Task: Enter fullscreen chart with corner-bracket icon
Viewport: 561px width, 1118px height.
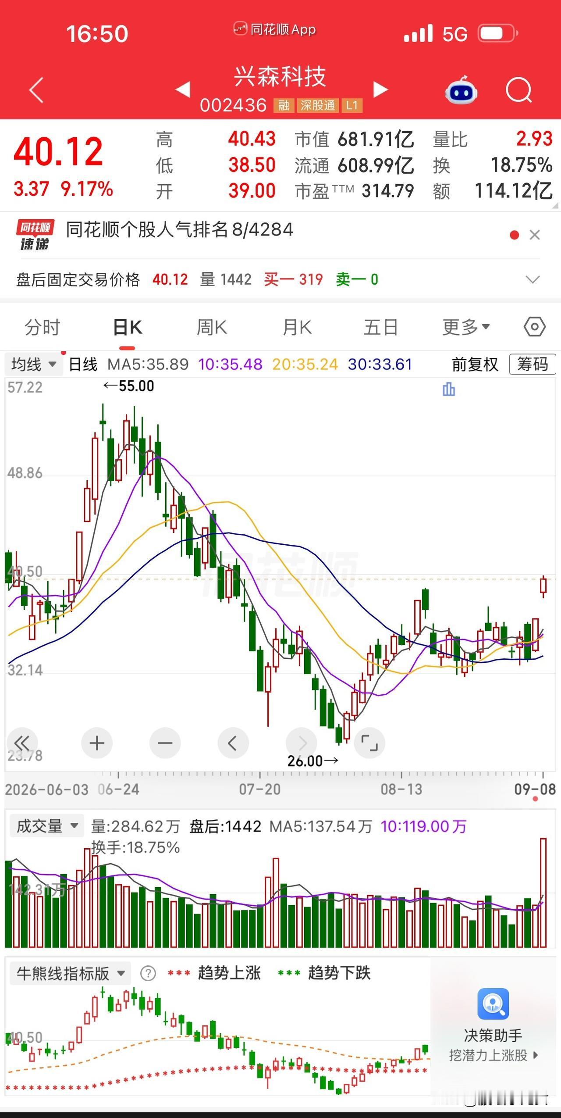Action: (369, 743)
